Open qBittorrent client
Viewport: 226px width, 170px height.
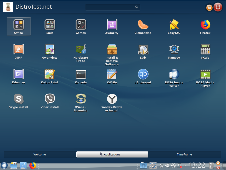tap(143, 76)
